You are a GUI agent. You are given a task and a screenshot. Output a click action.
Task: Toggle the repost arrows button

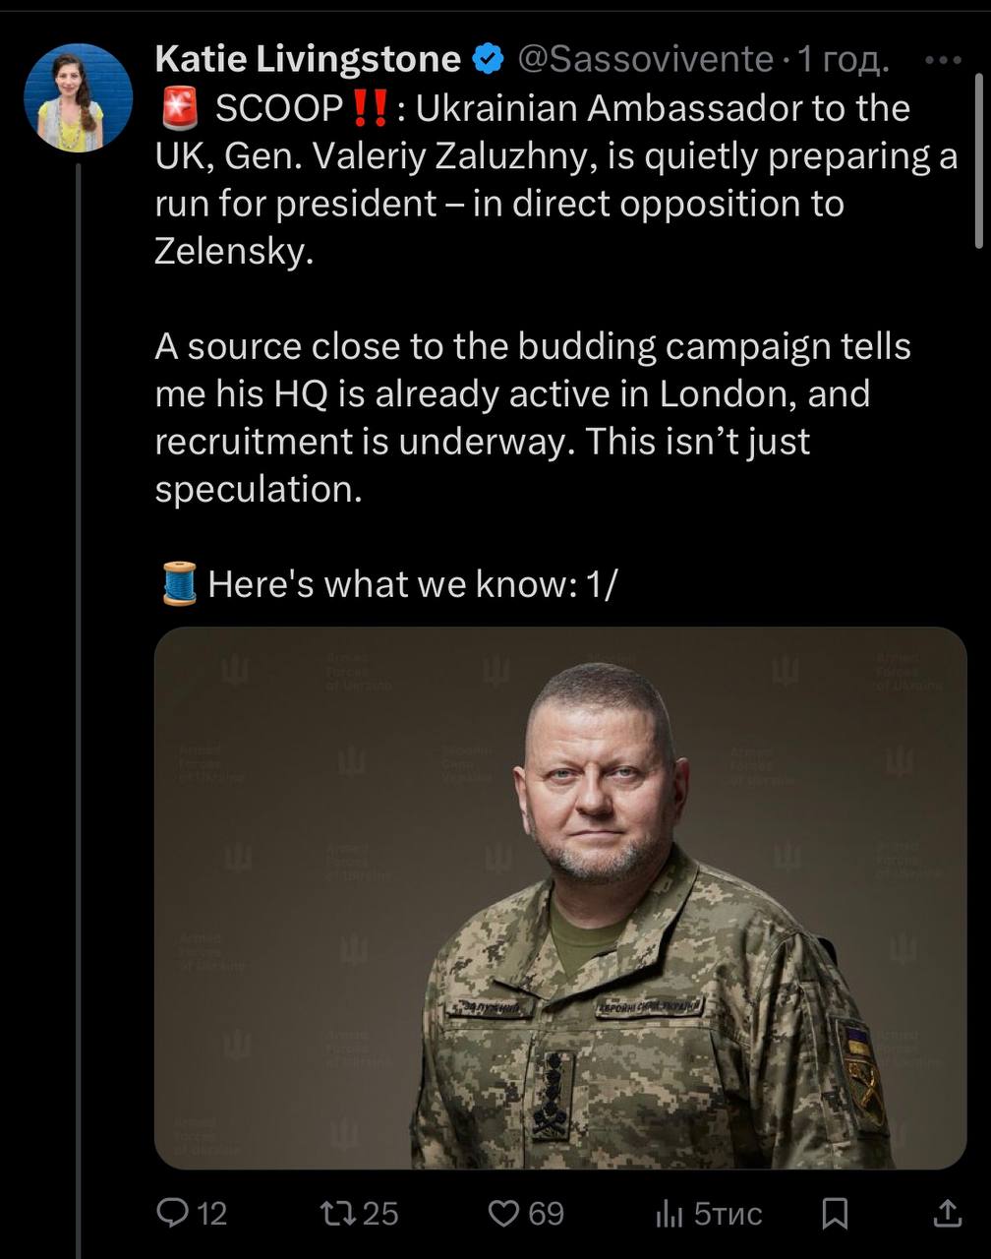pos(337,1213)
